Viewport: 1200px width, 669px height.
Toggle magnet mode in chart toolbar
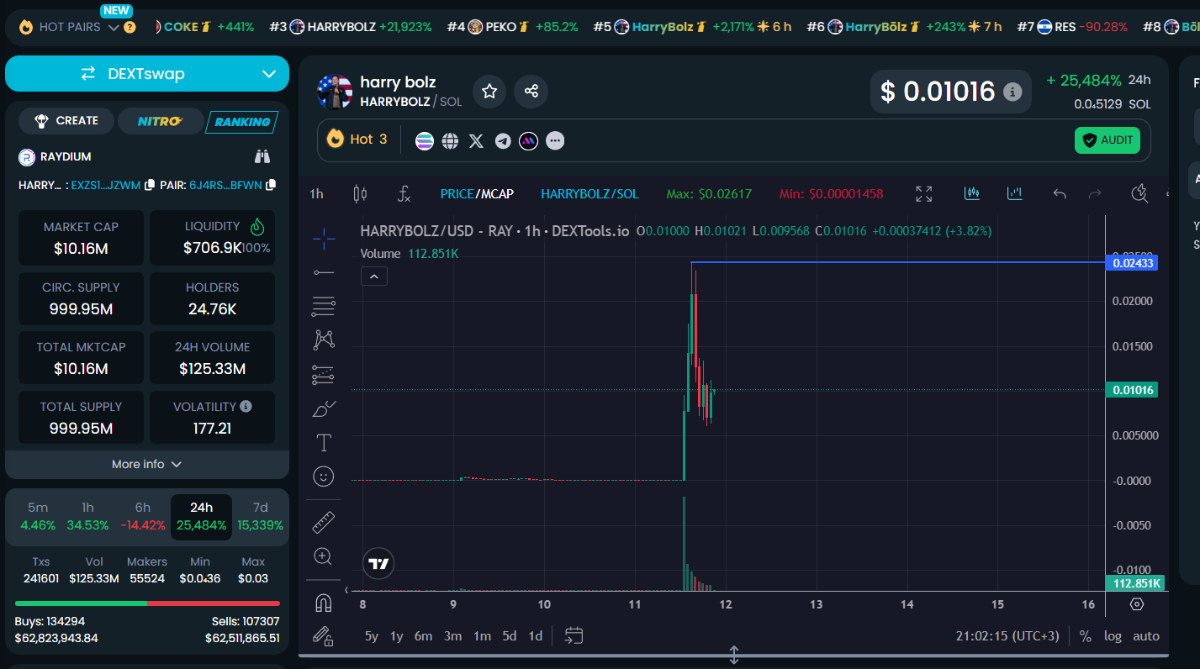point(323,603)
